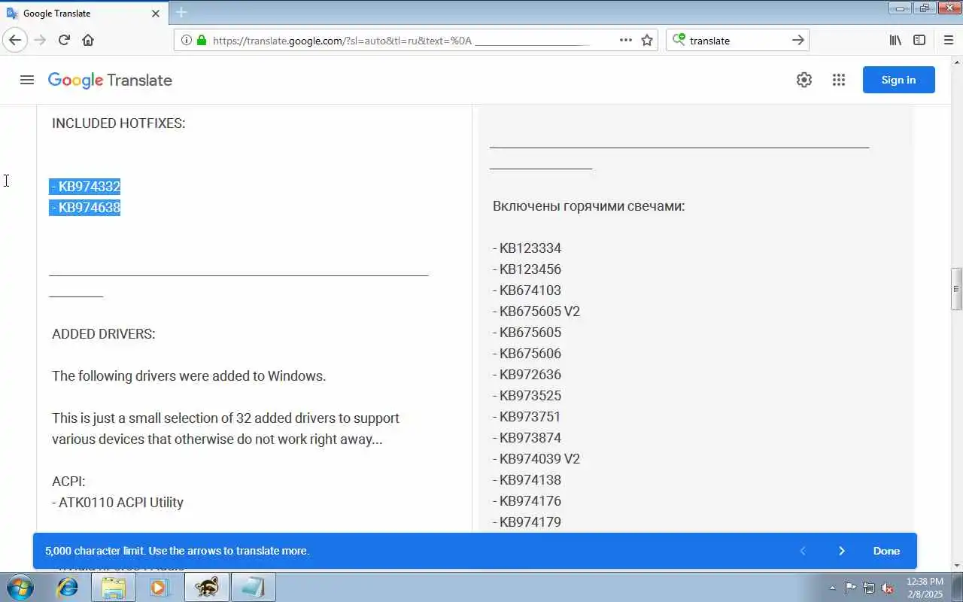
Task: Click the Windows Start button
Action: point(19,587)
